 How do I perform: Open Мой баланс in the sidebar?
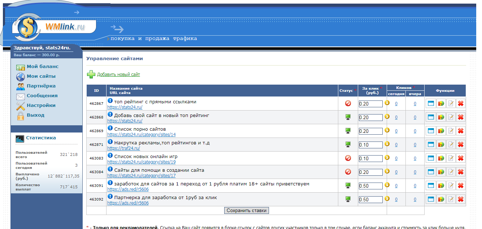click(42, 67)
